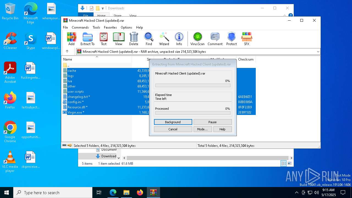Show hidden system tray icons
This screenshot has height=198, width=352.
(x=296, y=193)
